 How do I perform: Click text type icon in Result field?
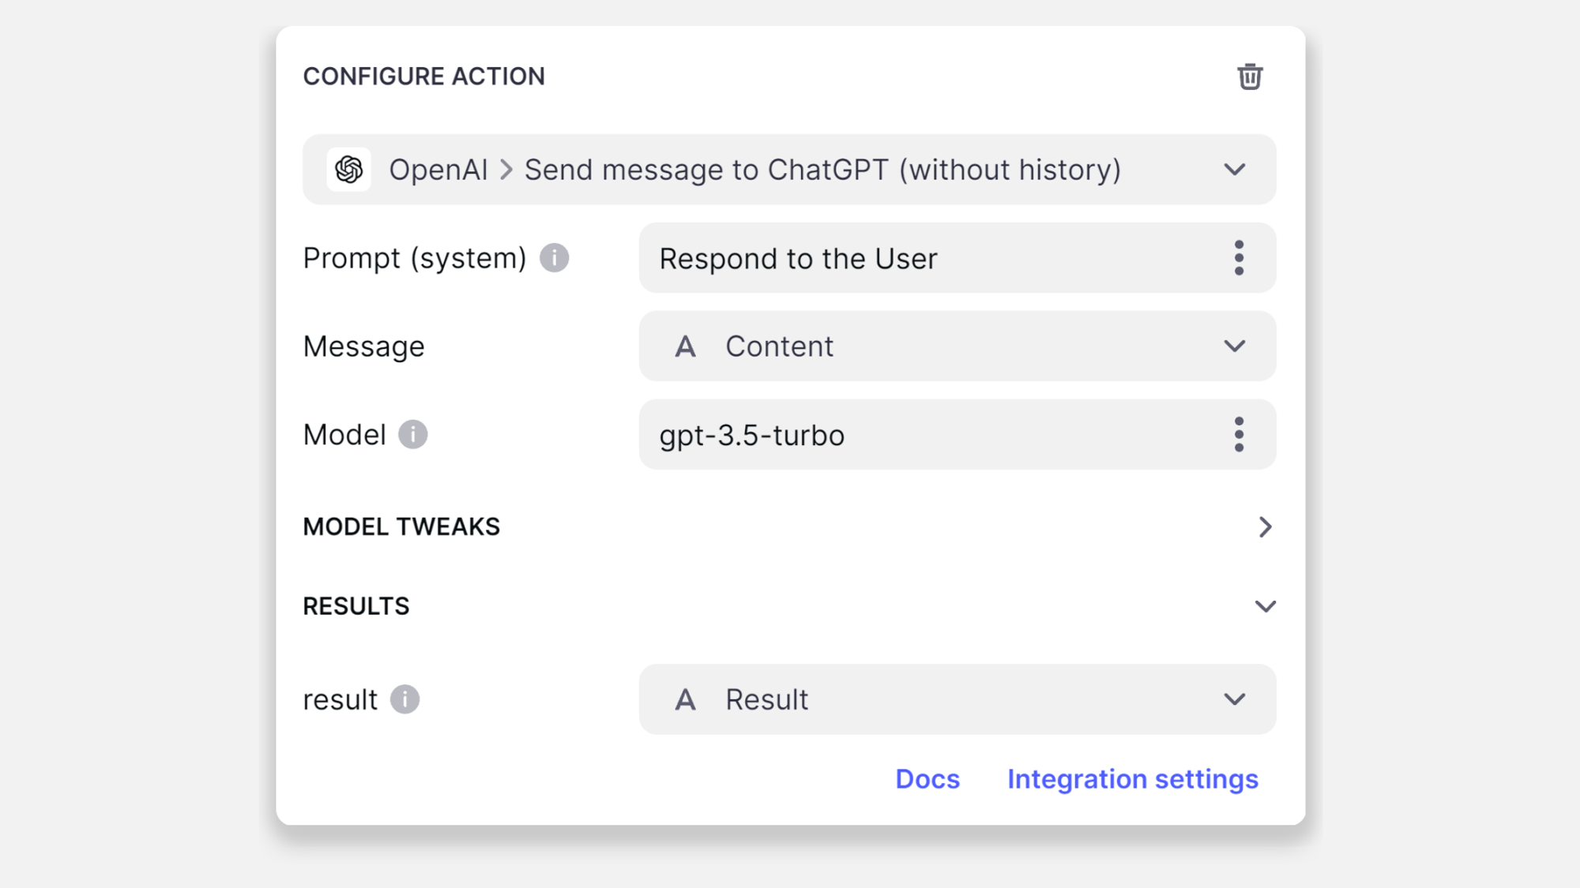(685, 699)
